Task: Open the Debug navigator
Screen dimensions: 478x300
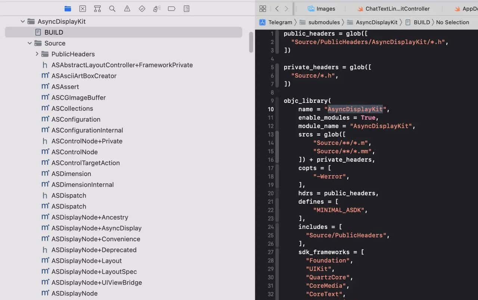Action: [x=157, y=9]
